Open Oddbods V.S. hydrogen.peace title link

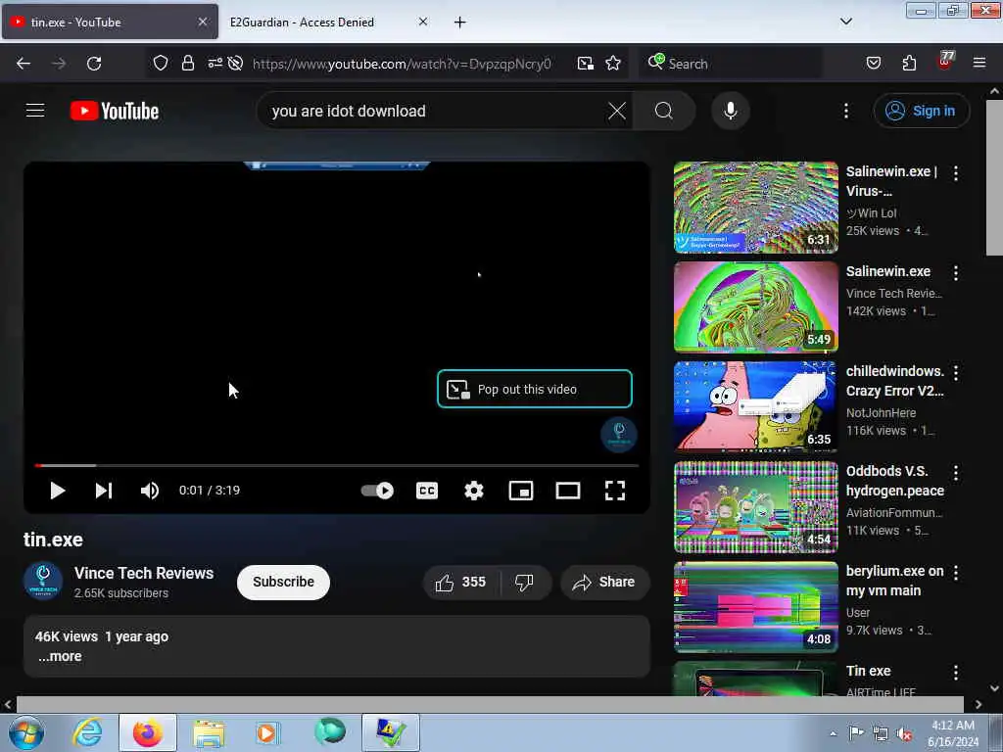tap(895, 481)
